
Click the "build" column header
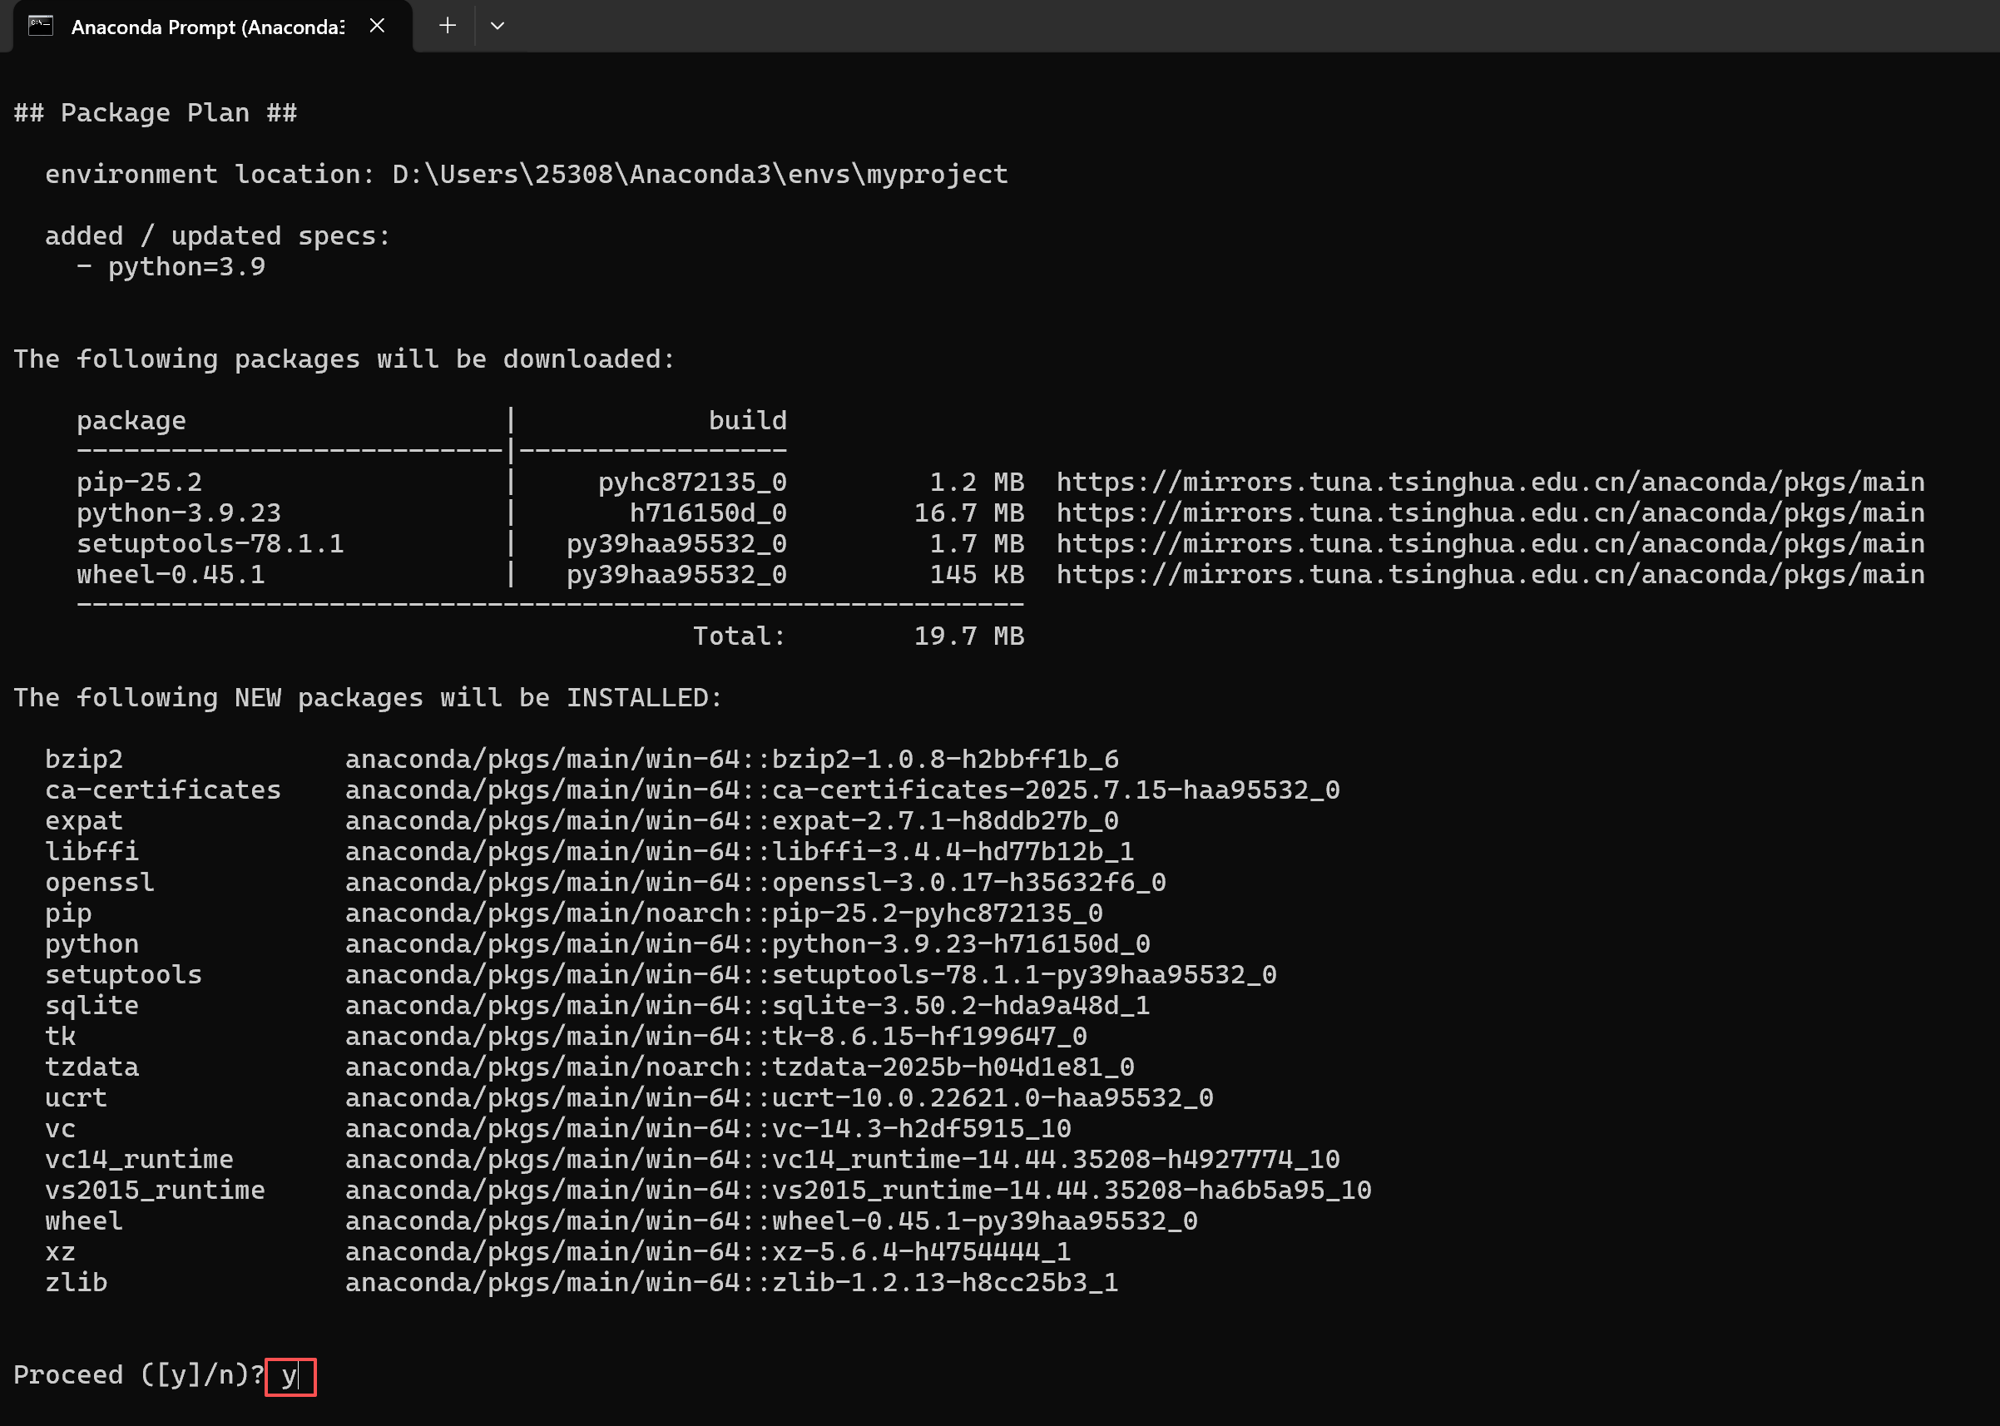click(x=747, y=421)
